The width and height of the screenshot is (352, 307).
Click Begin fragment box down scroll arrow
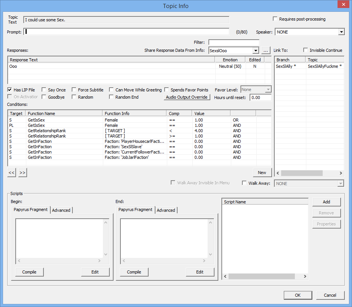[x=106, y=254]
